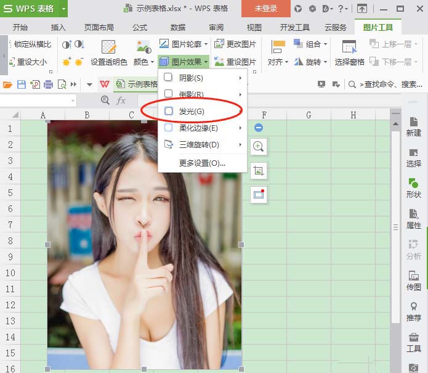The width and height of the screenshot is (428, 373).
Task: Click the 更改图片 (change picture) icon
Action: (x=235, y=44)
